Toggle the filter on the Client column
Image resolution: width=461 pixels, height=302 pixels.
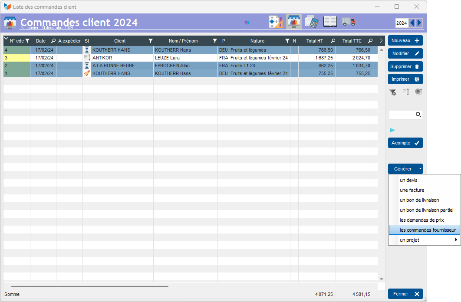[151, 41]
